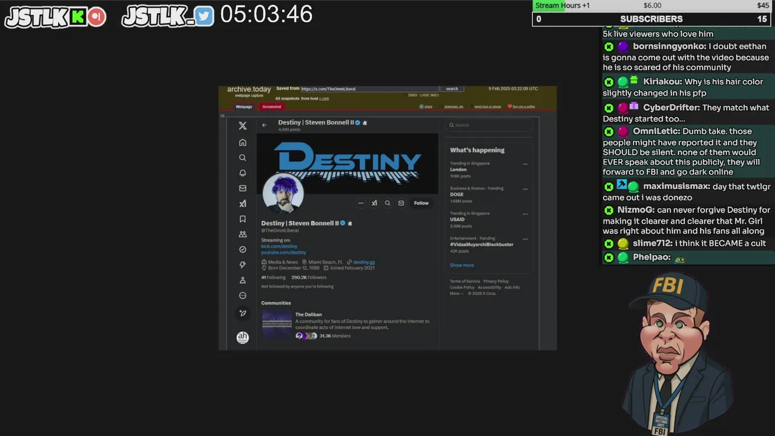Click Show more under trends
The width and height of the screenshot is (775, 436).
coord(462,265)
